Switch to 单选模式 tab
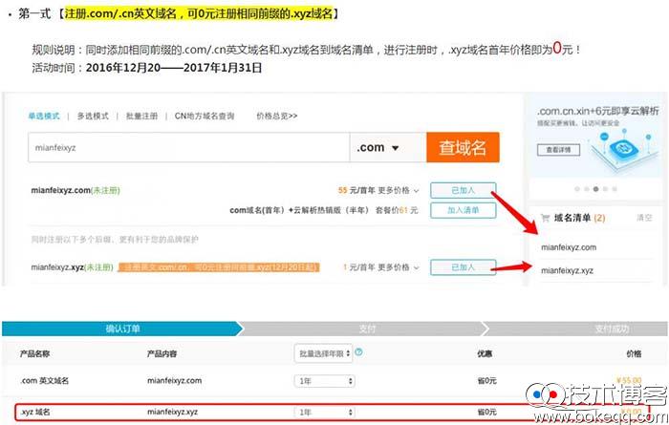The height and width of the screenshot is (425, 669). 44,117
